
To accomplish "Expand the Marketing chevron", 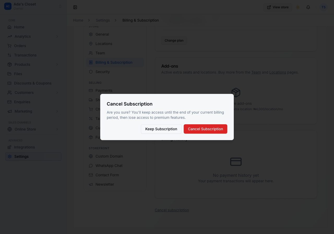I will [x=57, y=111].
